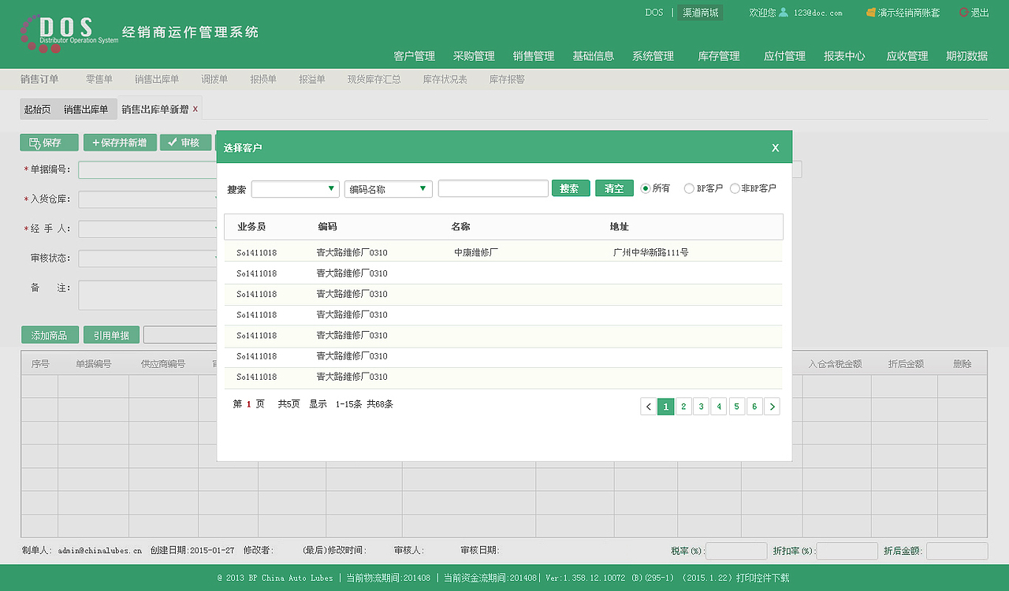The image size is (1009, 591).
Task: Open the first search criteria dropdown
Action: [x=295, y=188]
